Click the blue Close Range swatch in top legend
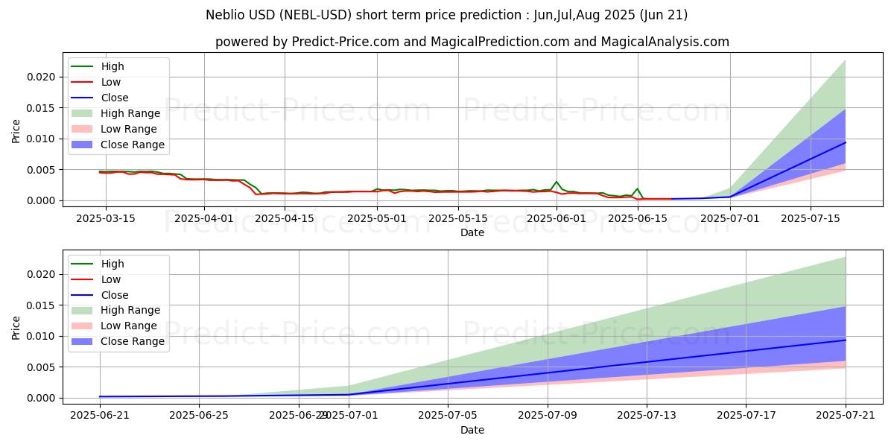 pos(83,145)
